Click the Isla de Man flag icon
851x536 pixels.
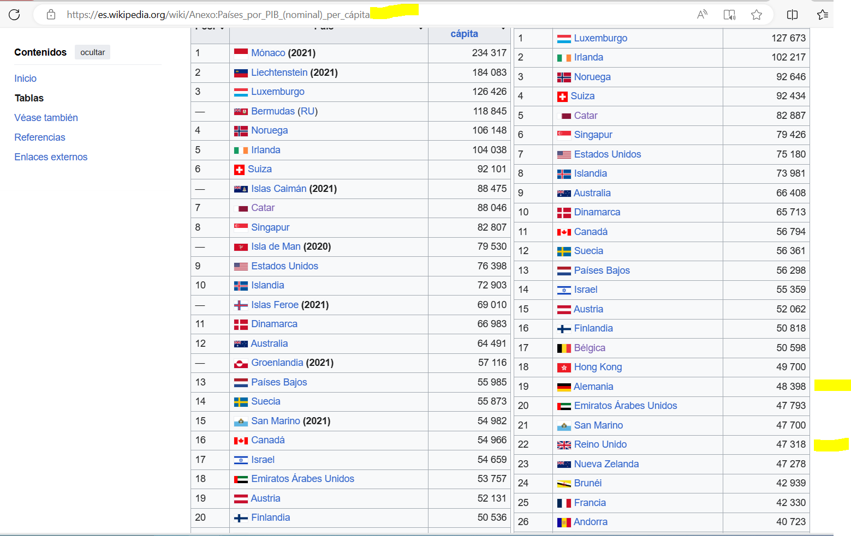[x=241, y=247]
